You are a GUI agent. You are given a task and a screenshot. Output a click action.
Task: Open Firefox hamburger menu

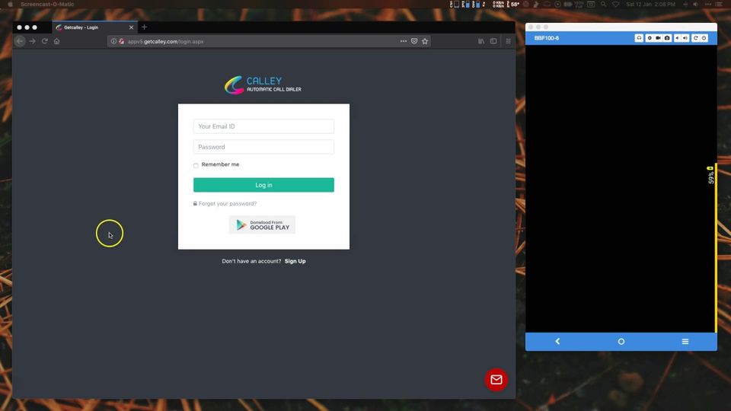click(x=508, y=41)
